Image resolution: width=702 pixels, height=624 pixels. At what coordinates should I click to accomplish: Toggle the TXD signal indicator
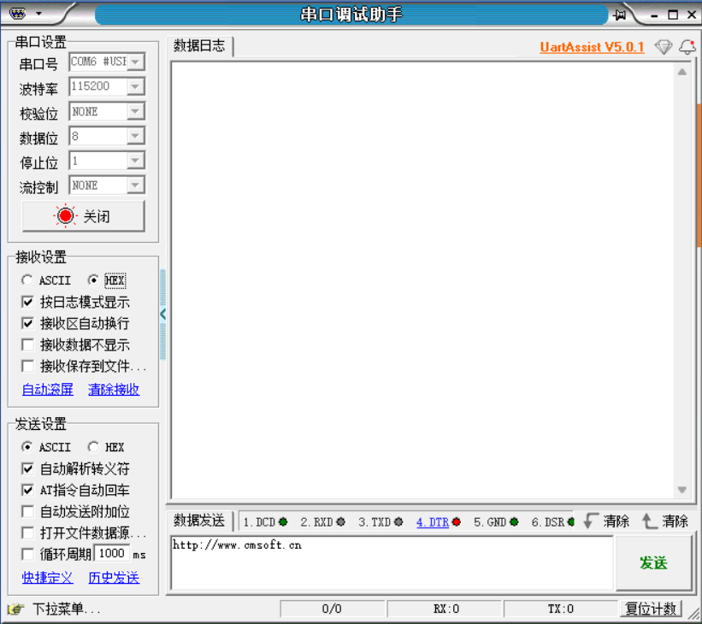pos(398,522)
